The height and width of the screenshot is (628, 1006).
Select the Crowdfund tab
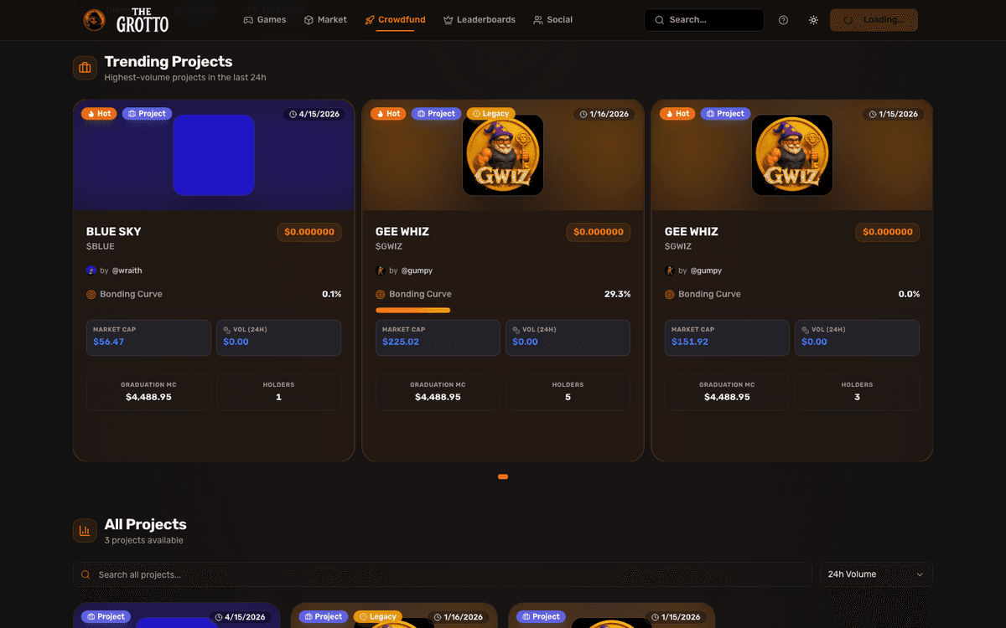point(395,20)
